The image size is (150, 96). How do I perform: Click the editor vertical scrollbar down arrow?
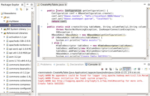(148, 56)
